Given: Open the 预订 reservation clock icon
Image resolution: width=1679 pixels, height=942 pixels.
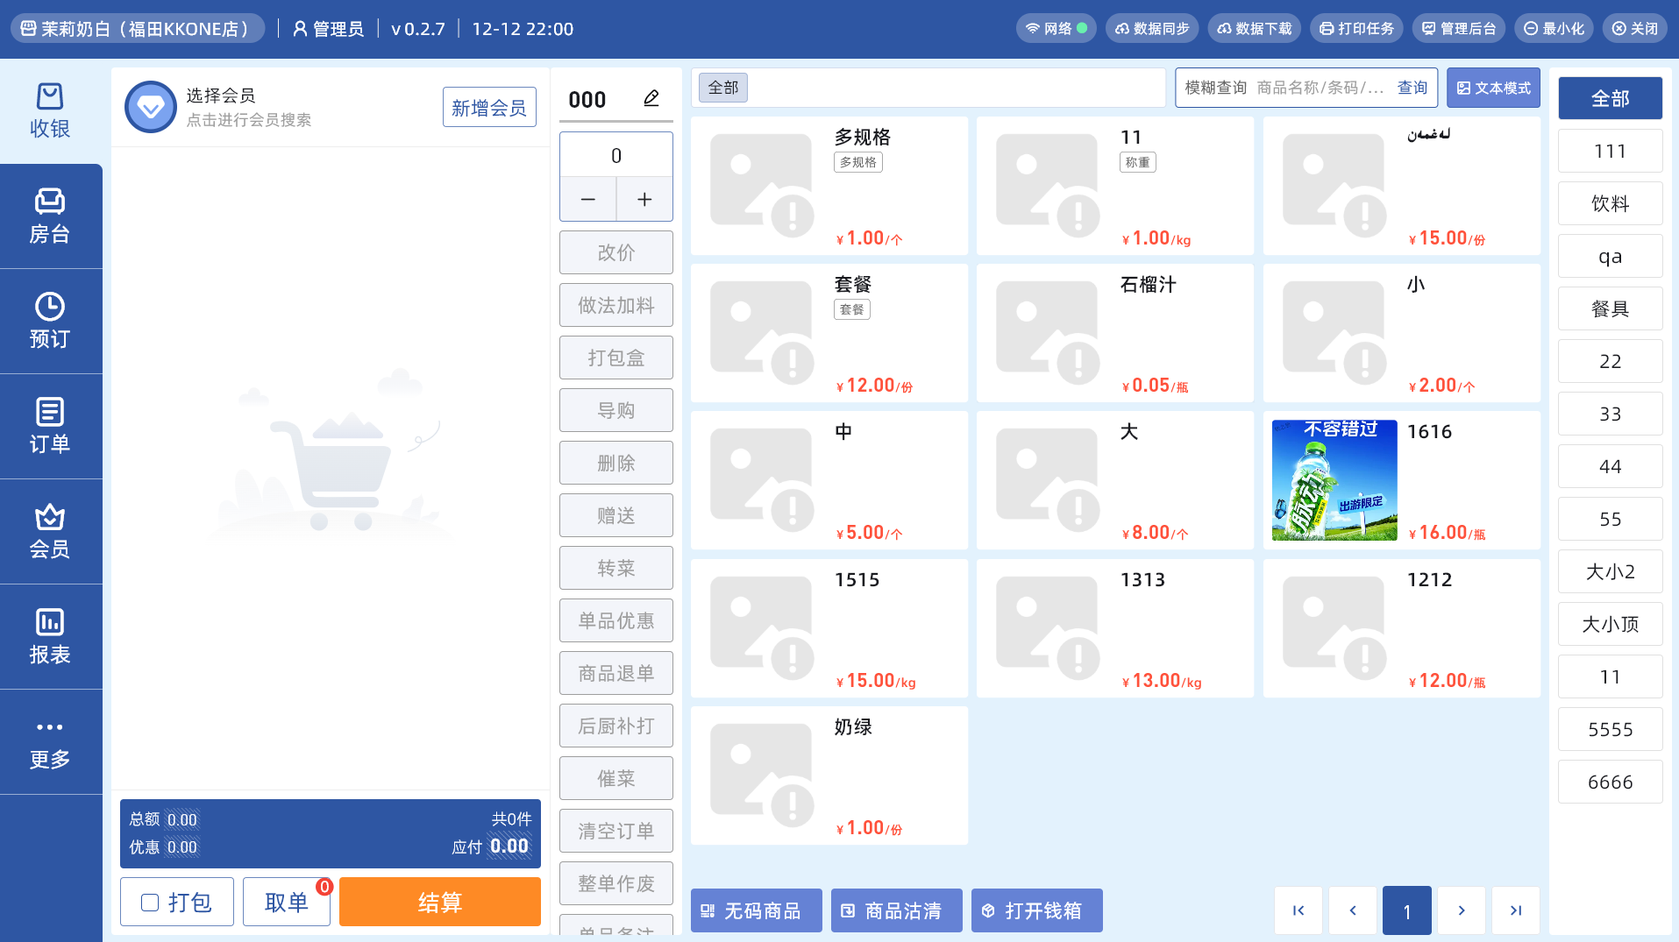Looking at the screenshot, I should [50, 307].
